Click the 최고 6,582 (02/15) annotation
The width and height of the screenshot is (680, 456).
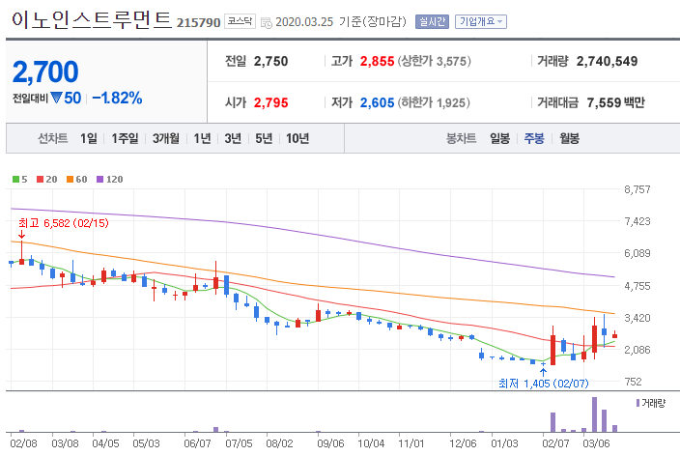(64, 223)
